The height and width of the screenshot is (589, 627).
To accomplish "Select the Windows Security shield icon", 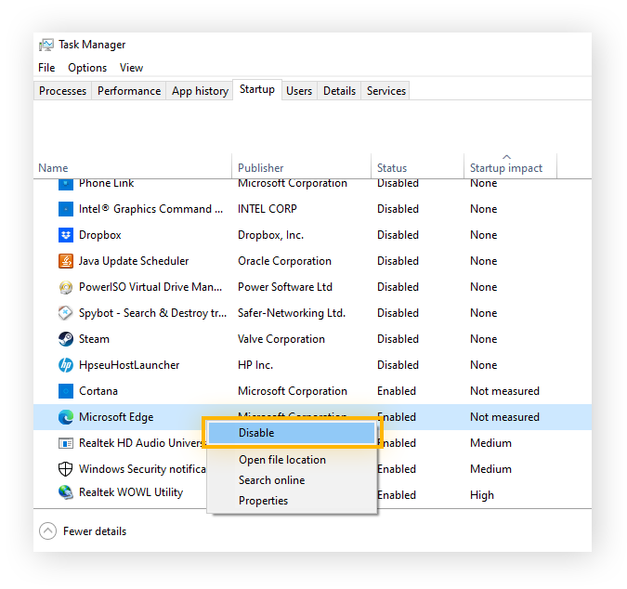I will (66, 469).
